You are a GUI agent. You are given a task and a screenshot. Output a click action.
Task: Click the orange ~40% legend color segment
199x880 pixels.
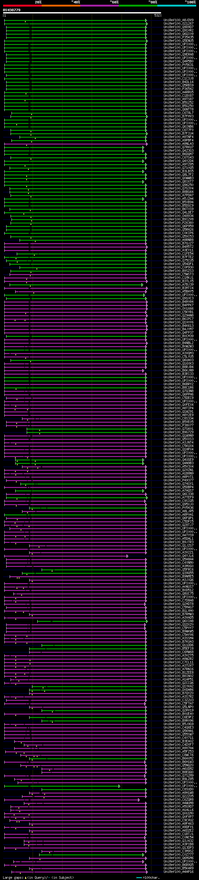61,6
